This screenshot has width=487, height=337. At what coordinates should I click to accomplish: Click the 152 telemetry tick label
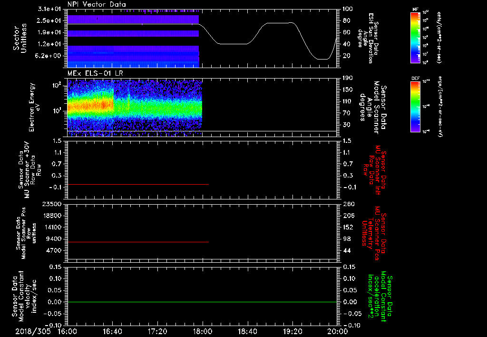coord(348,227)
